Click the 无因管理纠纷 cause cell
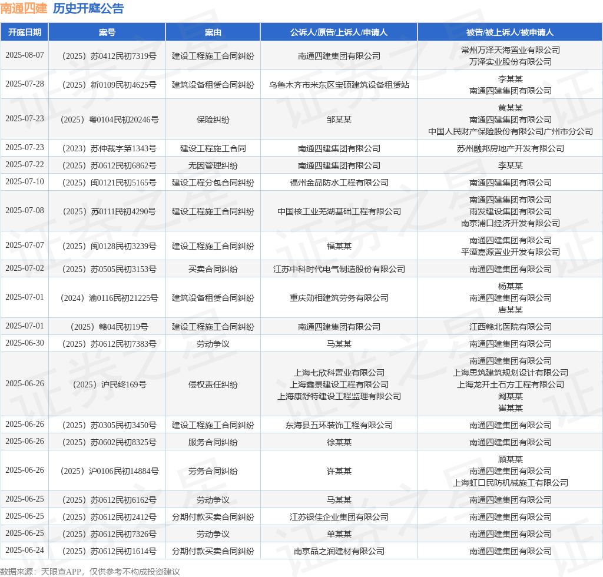Viewport: 603px width, 577px height. pyautogui.click(x=213, y=165)
